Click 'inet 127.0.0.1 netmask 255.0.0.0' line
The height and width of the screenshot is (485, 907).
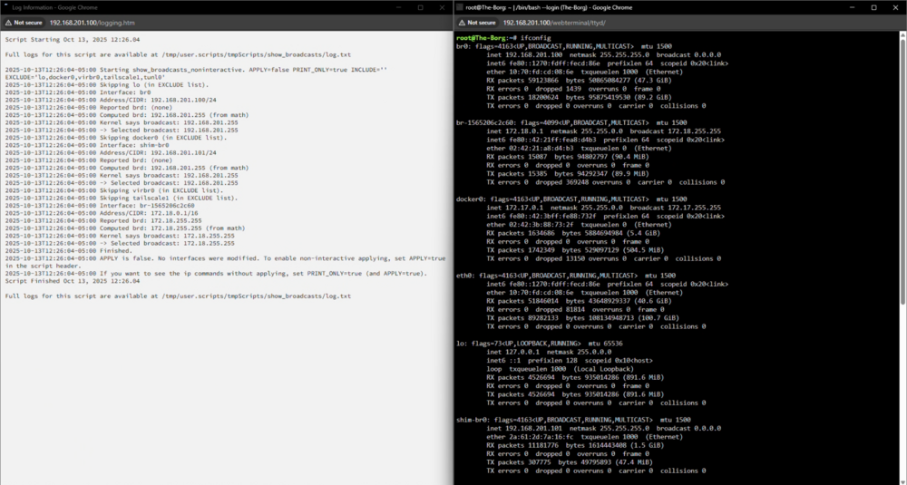point(549,352)
